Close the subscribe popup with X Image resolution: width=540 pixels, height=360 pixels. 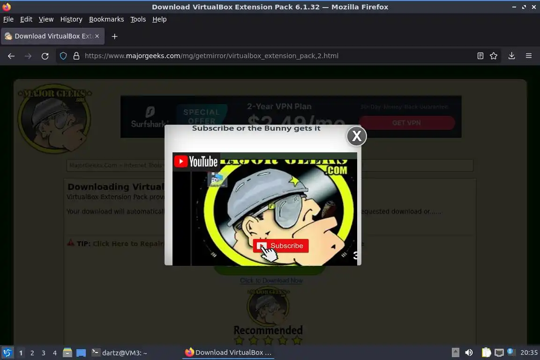click(356, 136)
